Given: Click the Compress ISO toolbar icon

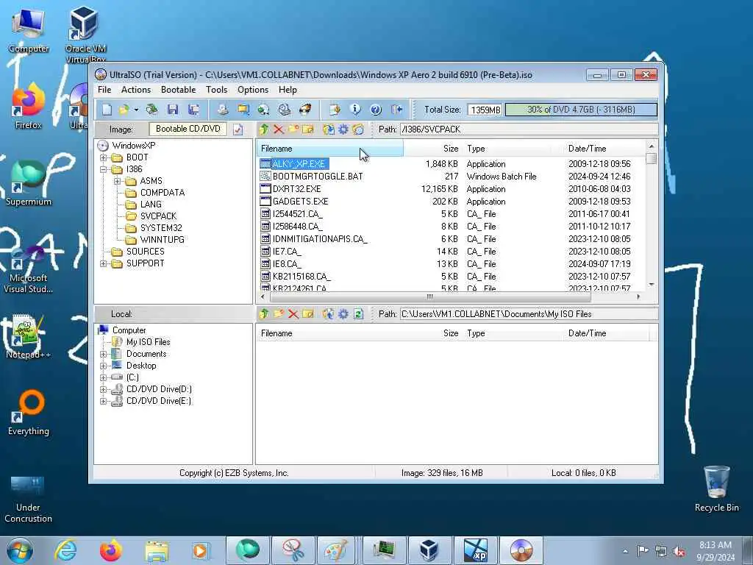Looking at the screenshot, I should click(243, 110).
